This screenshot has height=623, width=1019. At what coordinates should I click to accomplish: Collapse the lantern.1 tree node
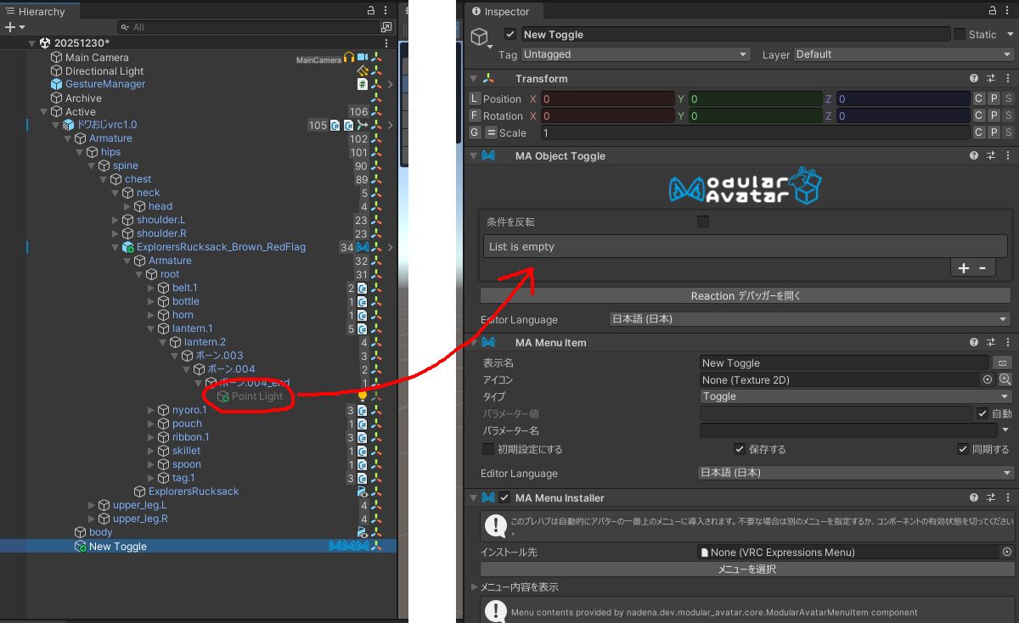click(x=151, y=328)
